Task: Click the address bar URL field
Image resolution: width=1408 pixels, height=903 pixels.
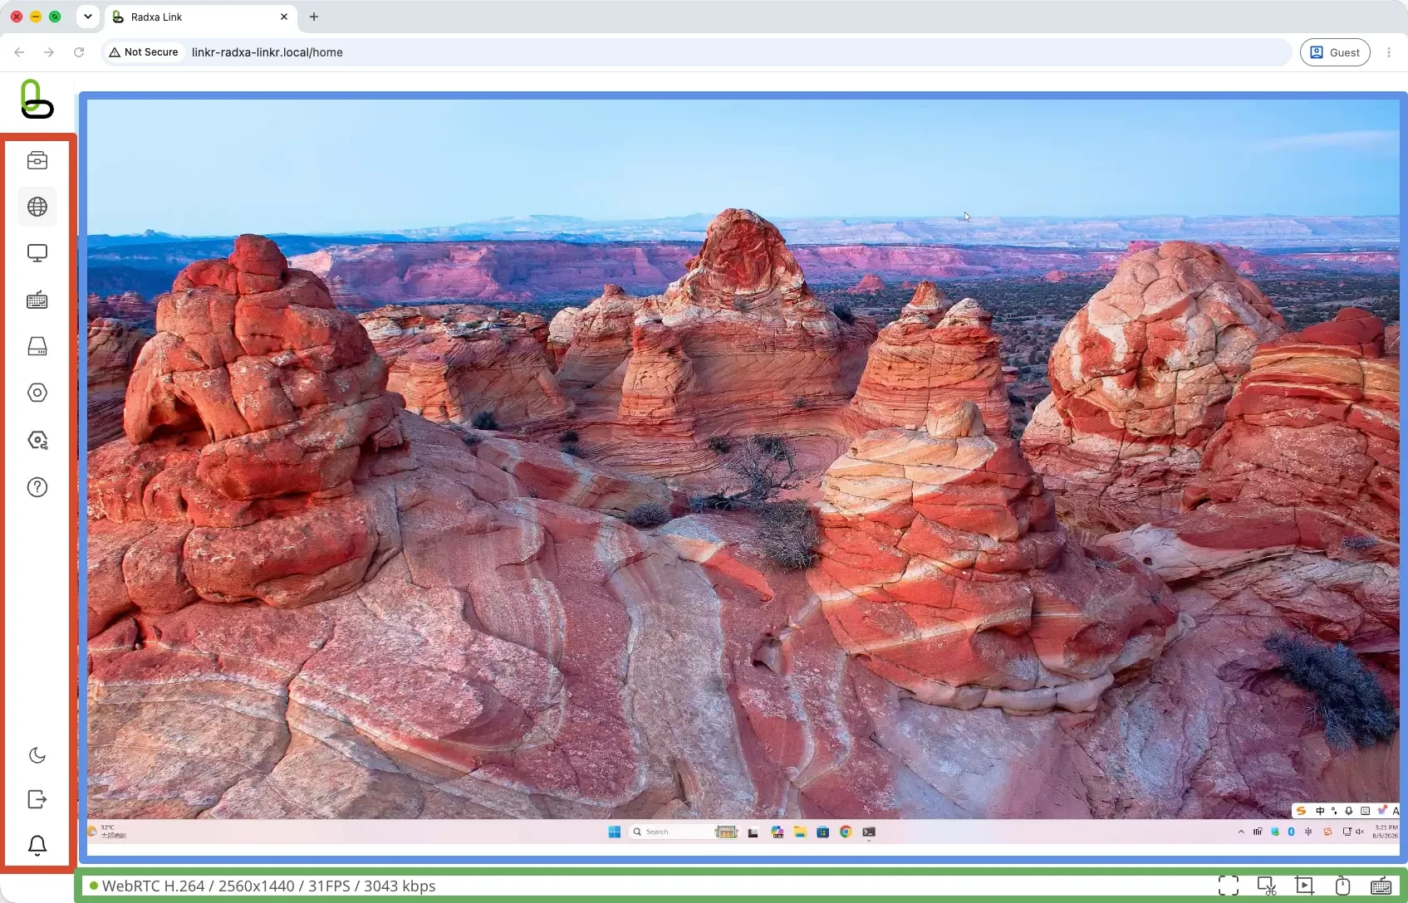Action: click(696, 52)
